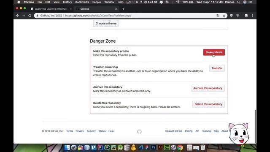Launch Photoshop from the dock
The width and height of the screenshot is (270, 152).
(x=153, y=147)
